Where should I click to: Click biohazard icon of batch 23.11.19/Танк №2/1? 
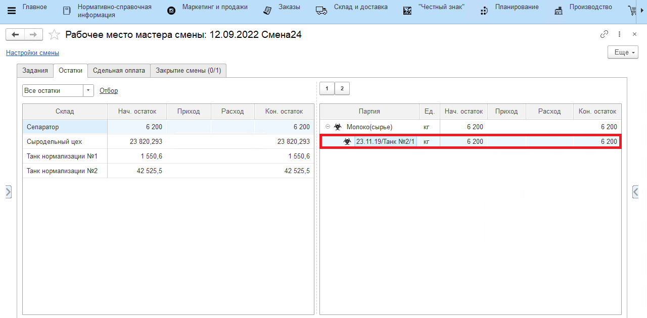pos(347,142)
